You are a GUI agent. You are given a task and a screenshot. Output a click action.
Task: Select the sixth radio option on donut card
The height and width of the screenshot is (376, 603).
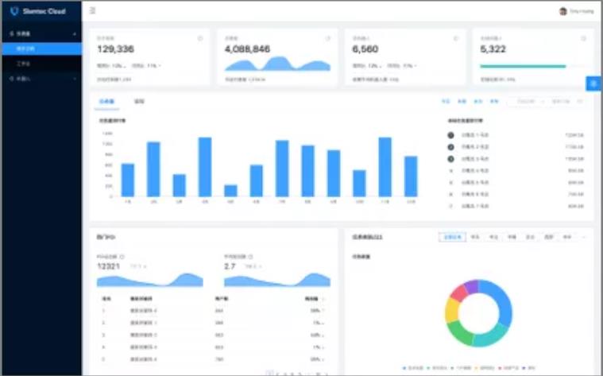549,238
